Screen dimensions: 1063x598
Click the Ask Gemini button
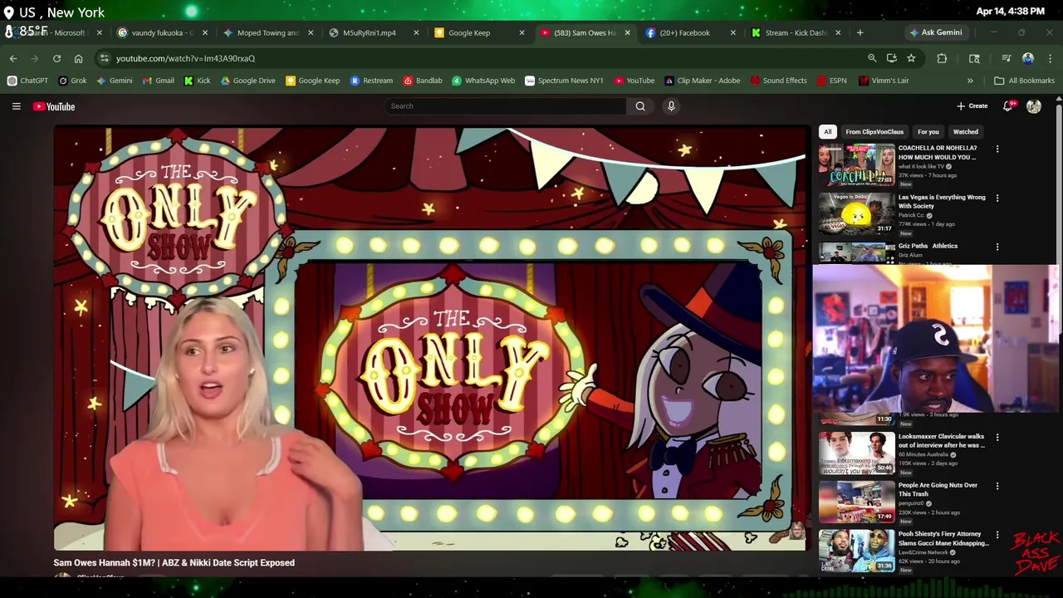pyautogui.click(x=936, y=32)
